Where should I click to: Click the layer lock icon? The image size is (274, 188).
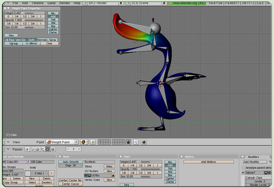pyautogui.click(x=128, y=142)
